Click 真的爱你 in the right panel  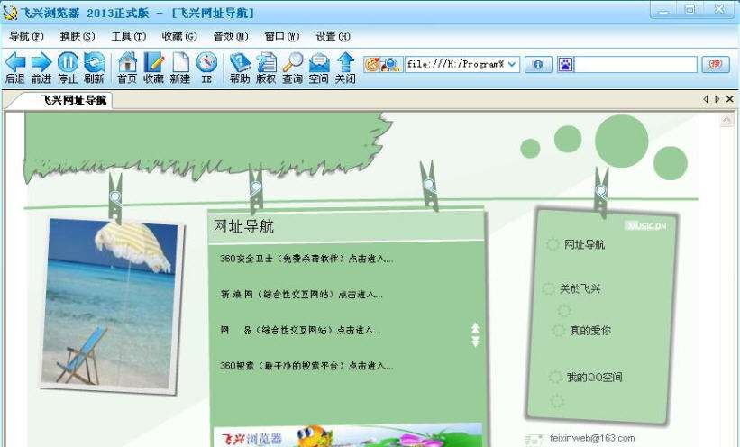click(589, 331)
